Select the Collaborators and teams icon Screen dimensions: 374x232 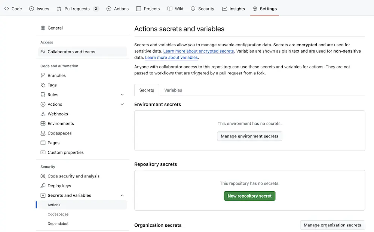pos(43,52)
